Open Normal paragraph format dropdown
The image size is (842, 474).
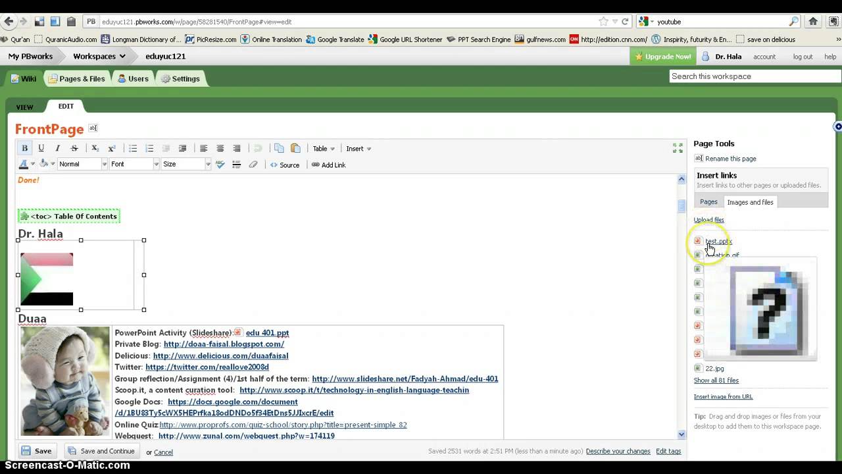(x=82, y=165)
